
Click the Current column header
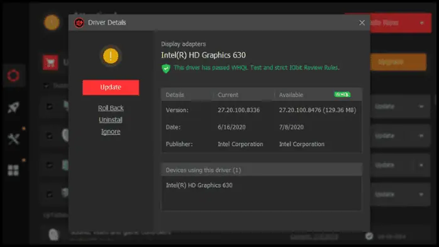[228, 95]
